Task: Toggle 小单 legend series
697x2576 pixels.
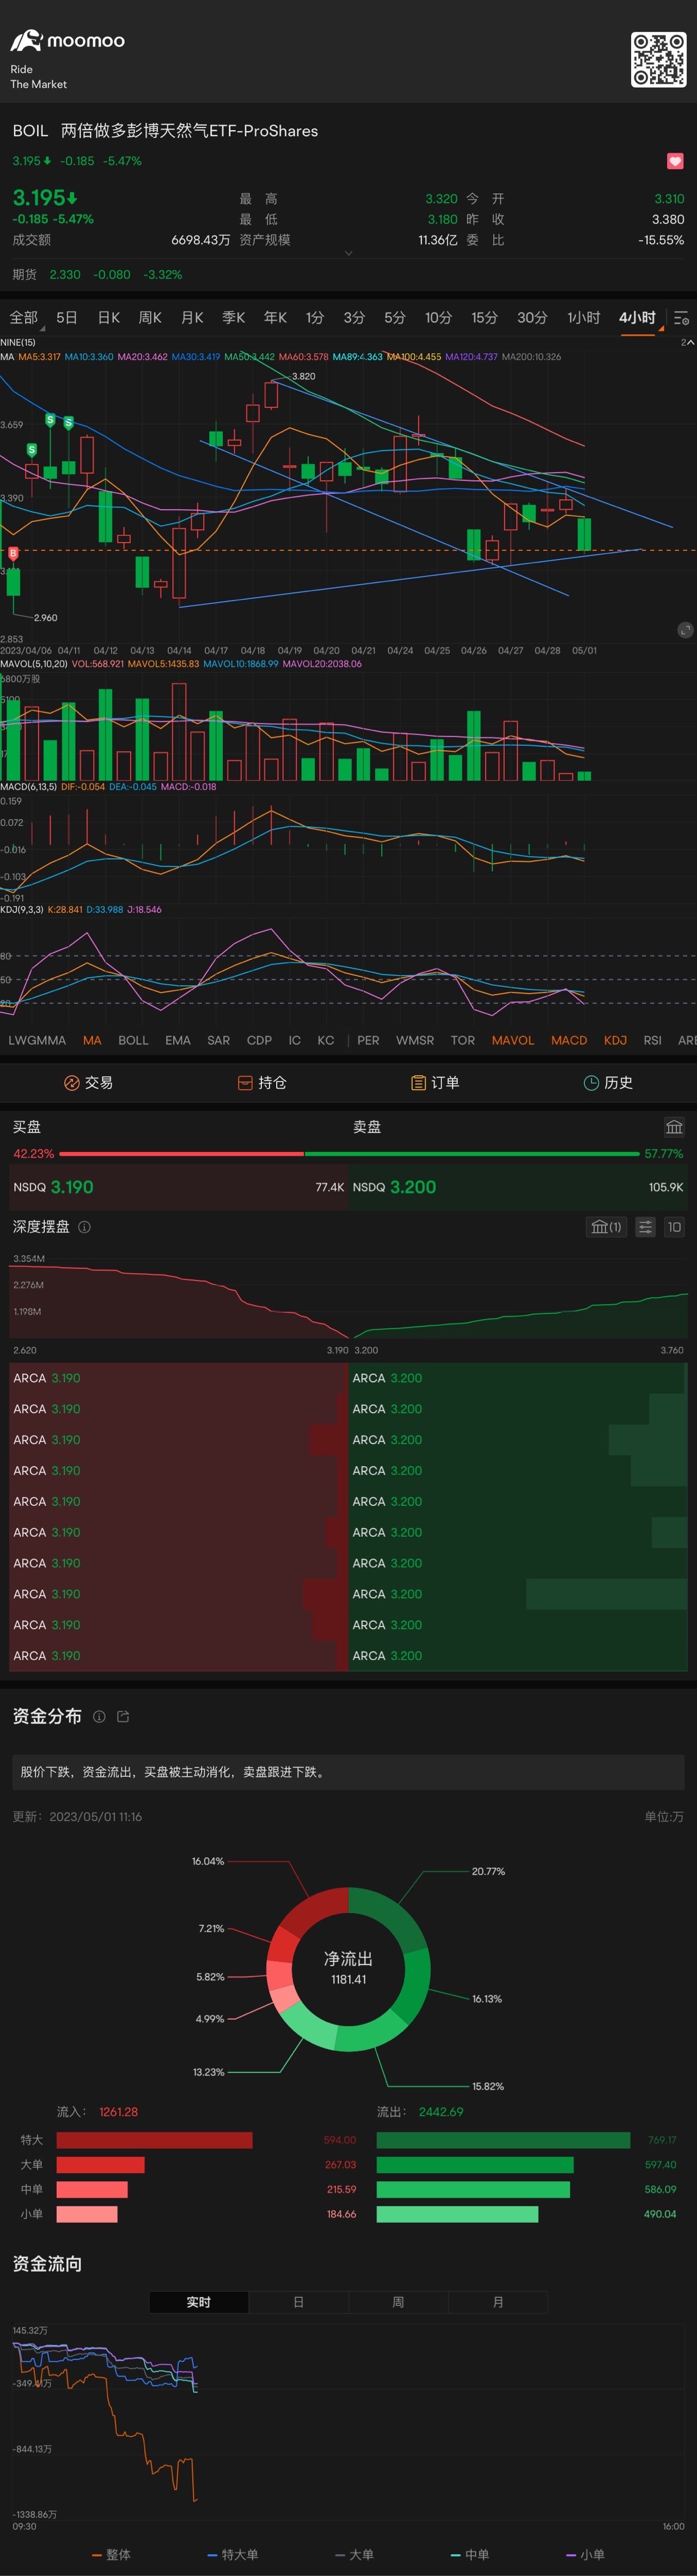Action: coord(586,2554)
